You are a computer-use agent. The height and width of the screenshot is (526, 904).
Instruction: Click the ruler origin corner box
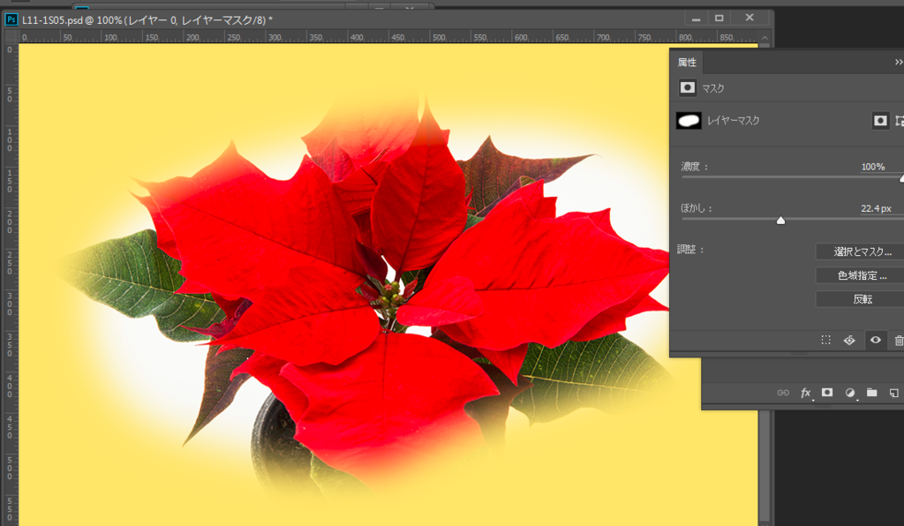[11, 37]
